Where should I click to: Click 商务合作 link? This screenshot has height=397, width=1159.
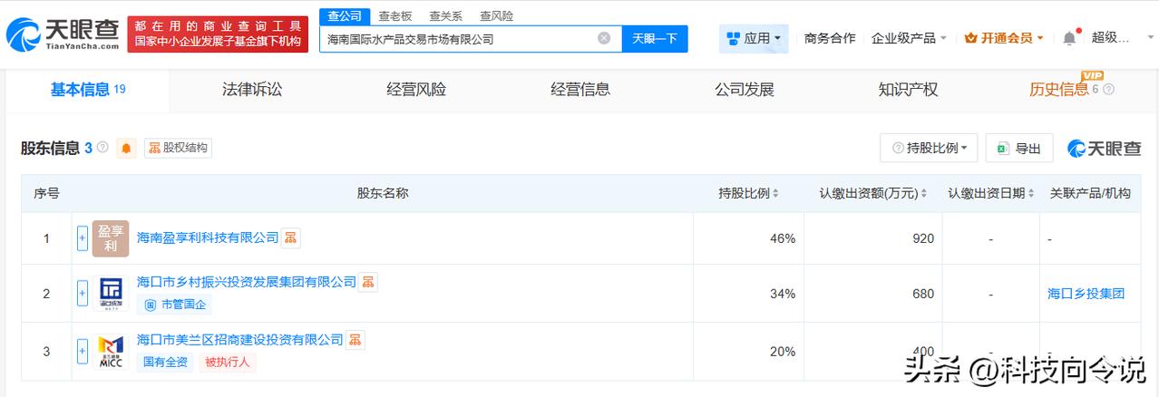pyautogui.click(x=829, y=38)
